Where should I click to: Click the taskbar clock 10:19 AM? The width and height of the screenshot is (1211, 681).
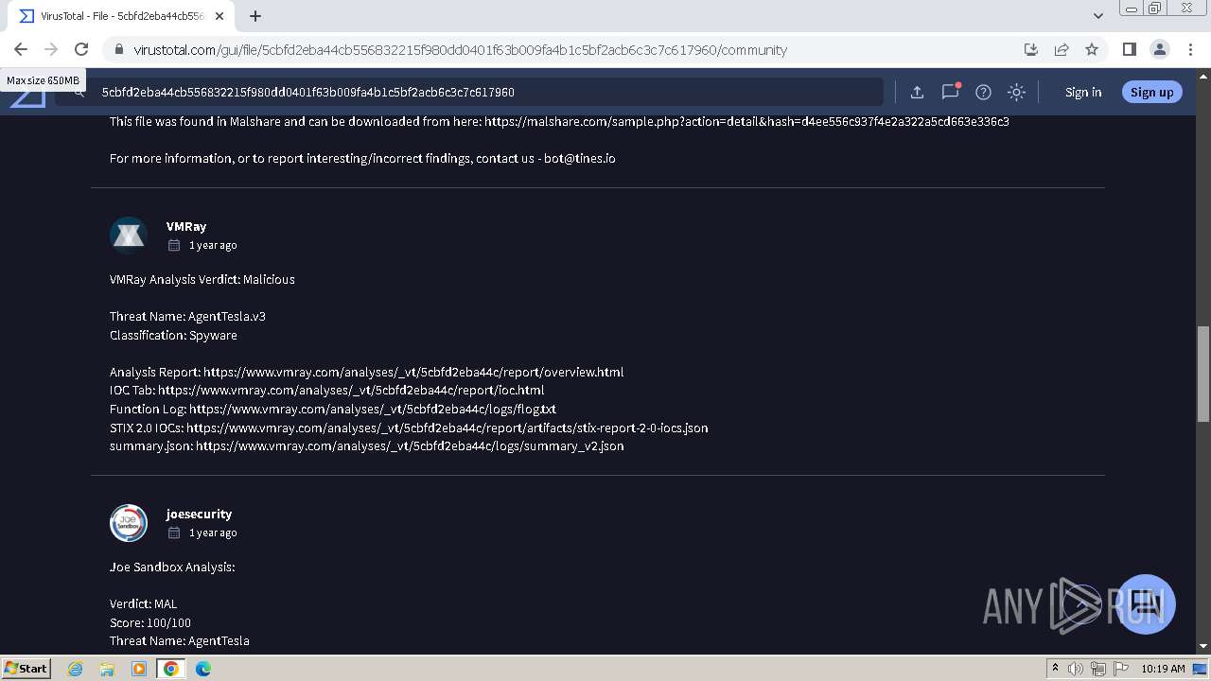pyautogui.click(x=1163, y=669)
